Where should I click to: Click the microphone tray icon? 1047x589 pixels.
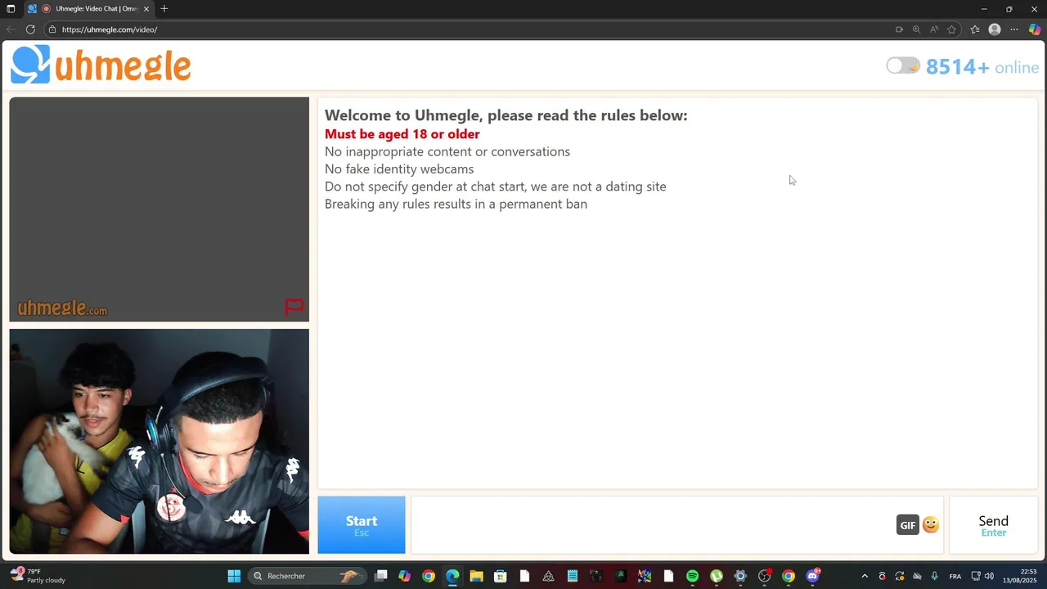coord(934,576)
